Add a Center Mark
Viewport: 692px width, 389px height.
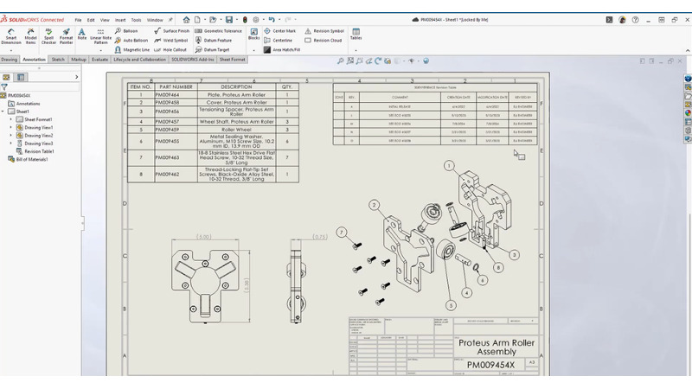pyautogui.click(x=279, y=30)
